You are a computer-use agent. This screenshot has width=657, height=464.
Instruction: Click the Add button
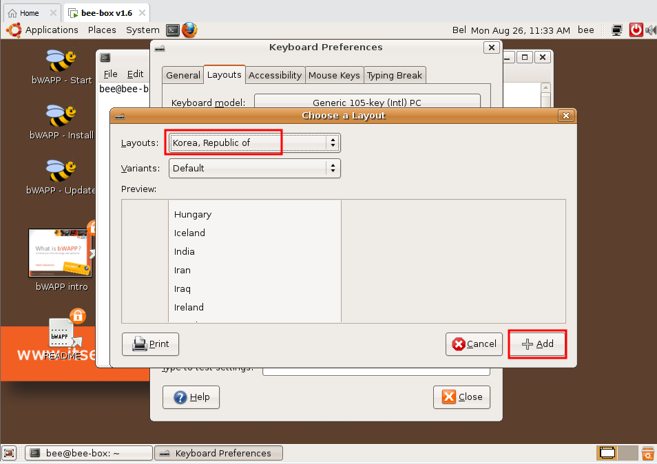click(537, 344)
